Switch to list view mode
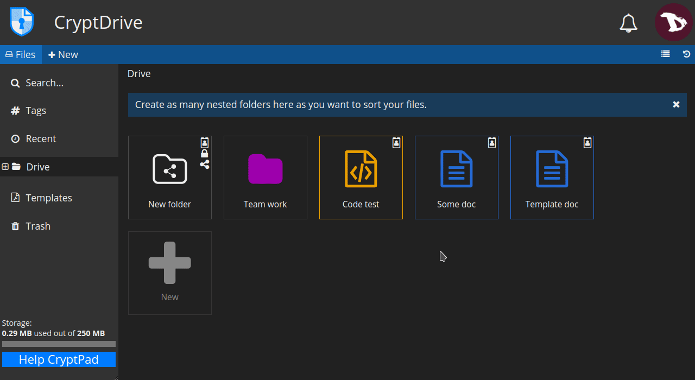This screenshot has height=380, width=695. point(665,54)
